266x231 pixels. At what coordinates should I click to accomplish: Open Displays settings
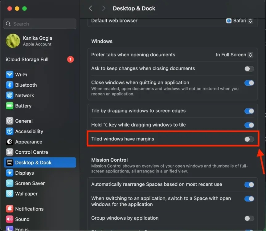pos(25,173)
